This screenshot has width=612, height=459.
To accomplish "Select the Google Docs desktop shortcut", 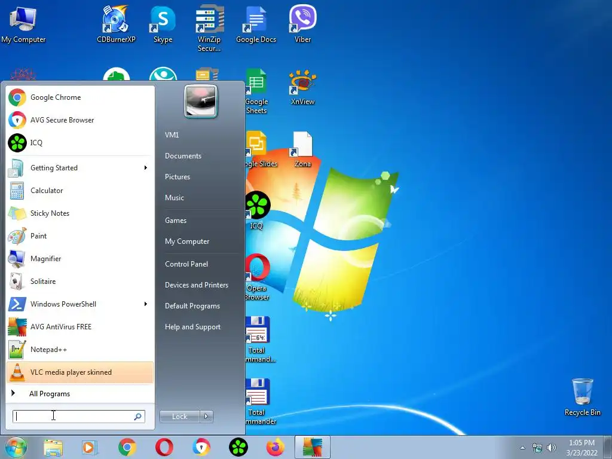I will [256, 24].
